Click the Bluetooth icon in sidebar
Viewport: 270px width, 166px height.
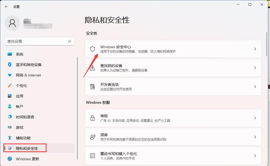click(x=10, y=64)
